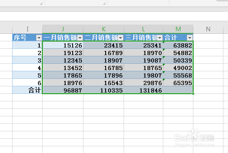Select cell with value 18970
Screen dimensions: 228x153
[143, 53]
